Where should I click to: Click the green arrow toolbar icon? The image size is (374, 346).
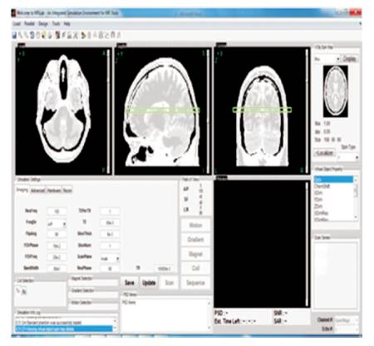coord(83,35)
